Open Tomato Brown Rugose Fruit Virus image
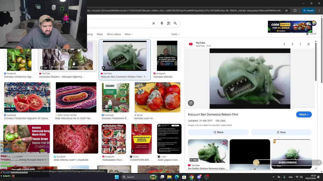 coord(26,139)
